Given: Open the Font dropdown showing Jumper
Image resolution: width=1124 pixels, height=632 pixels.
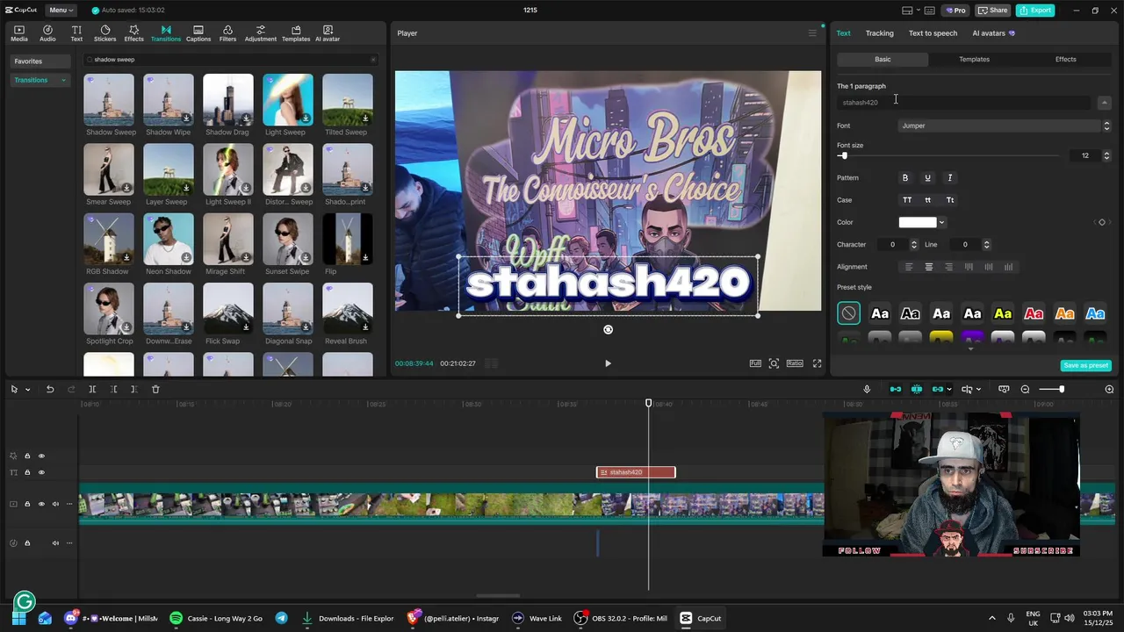Looking at the screenshot, I should pyautogui.click(x=1005, y=126).
